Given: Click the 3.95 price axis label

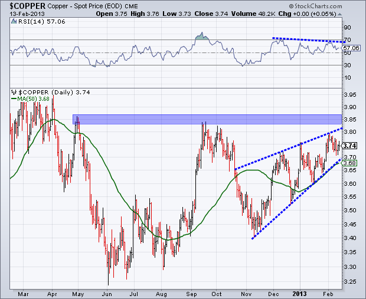Looking at the screenshot, I should [350, 95].
